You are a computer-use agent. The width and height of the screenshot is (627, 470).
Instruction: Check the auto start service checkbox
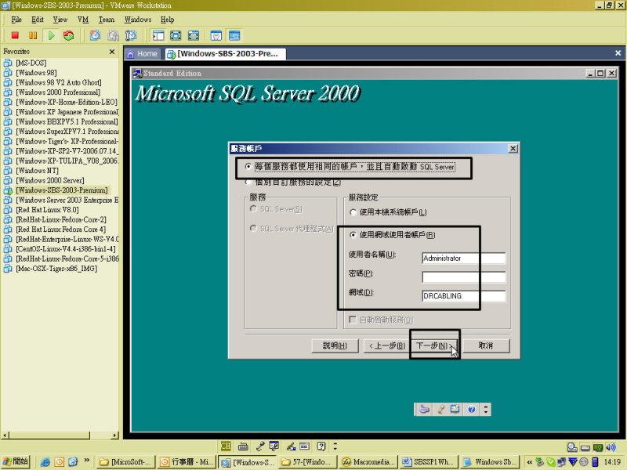[x=353, y=320]
